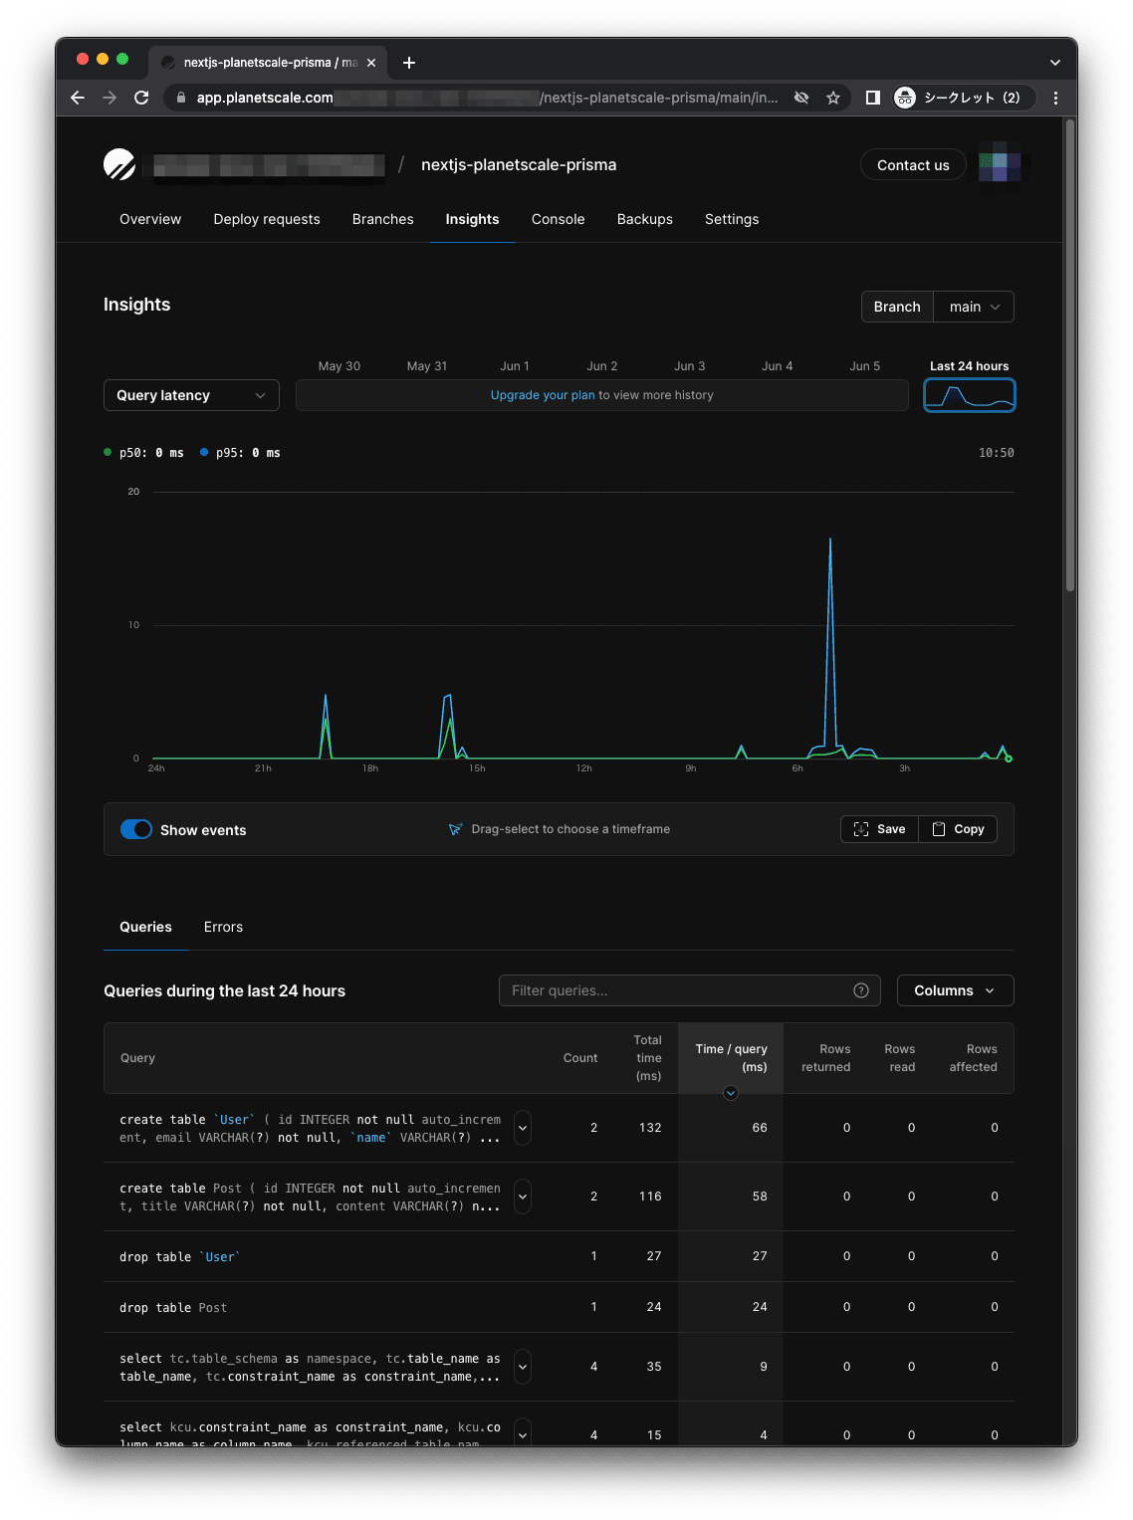Open the Console tab
The height and width of the screenshot is (1520, 1133).
559,219
